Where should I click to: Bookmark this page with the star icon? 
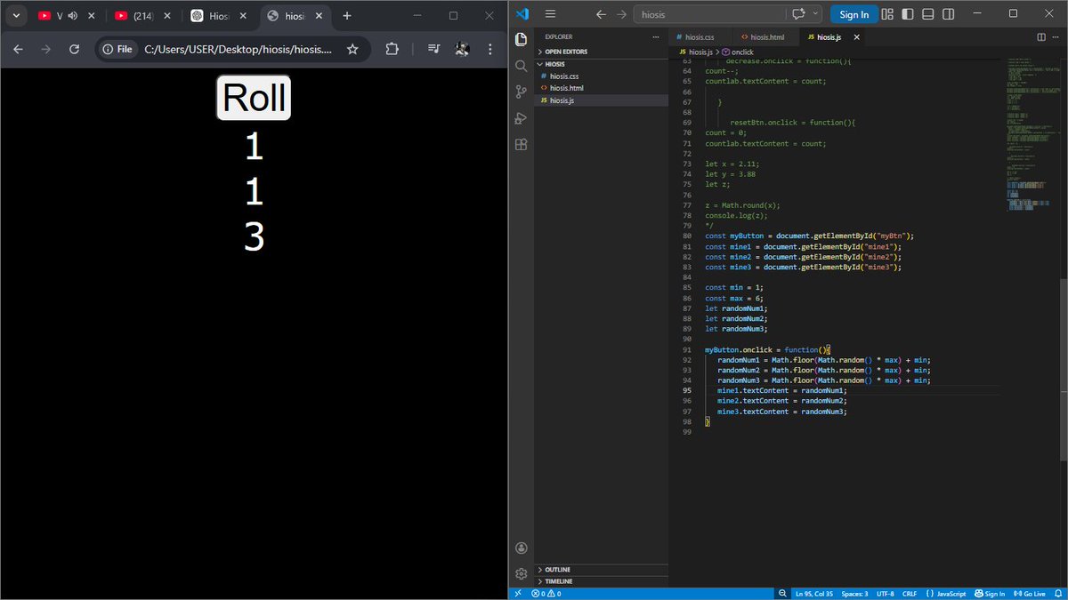pyautogui.click(x=352, y=50)
